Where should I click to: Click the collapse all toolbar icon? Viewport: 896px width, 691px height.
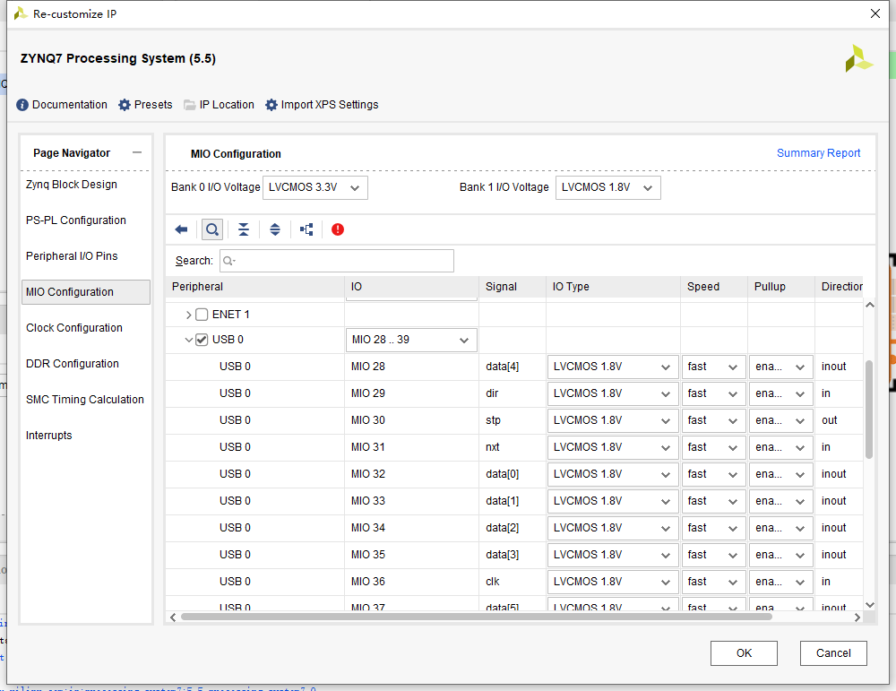coord(244,229)
